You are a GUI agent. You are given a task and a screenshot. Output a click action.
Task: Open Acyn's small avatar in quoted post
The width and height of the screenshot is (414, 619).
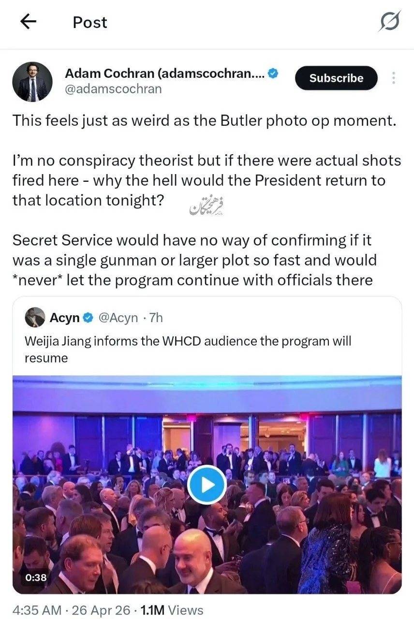34,317
